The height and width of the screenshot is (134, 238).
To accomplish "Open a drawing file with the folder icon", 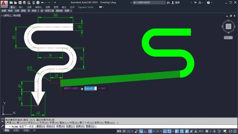I will coord(16,3).
